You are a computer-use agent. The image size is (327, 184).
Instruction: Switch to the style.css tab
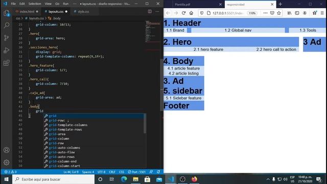[83, 11]
